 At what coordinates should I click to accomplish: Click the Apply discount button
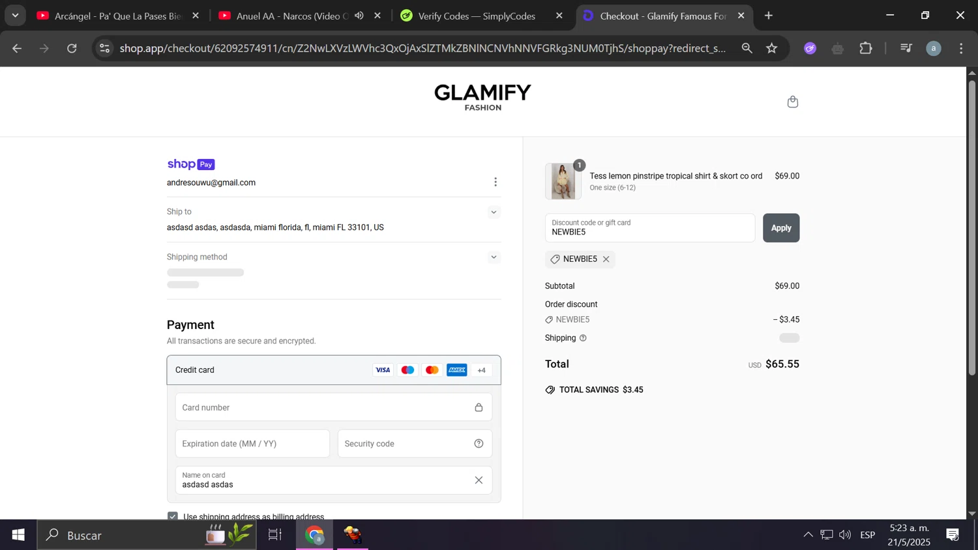(x=781, y=228)
